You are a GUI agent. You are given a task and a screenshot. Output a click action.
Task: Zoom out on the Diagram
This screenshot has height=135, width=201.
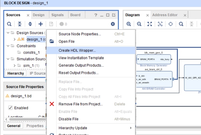[139, 24]
